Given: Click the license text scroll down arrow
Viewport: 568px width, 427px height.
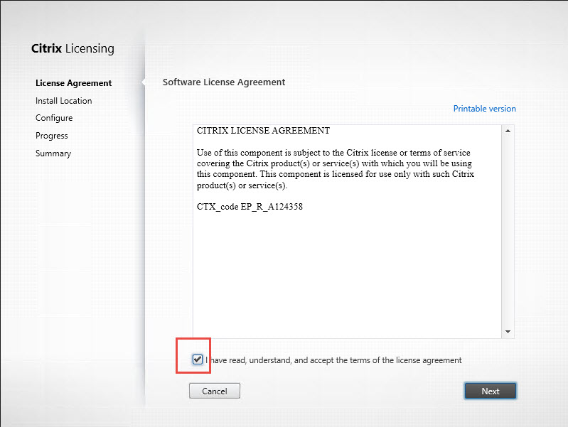Looking at the screenshot, I should pyautogui.click(x=508, y=332).
